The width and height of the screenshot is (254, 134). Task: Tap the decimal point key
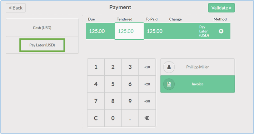click(x=130, y=118)
